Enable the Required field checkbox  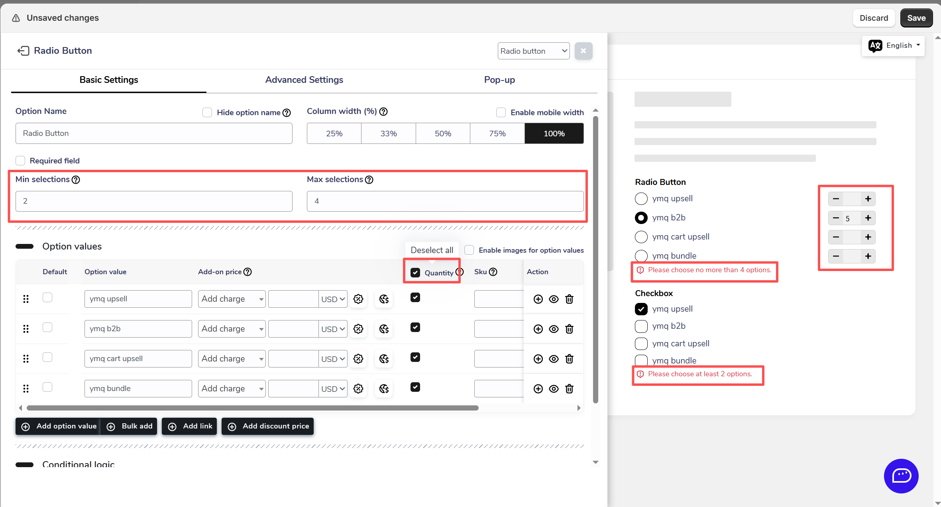tap(20, 161)
